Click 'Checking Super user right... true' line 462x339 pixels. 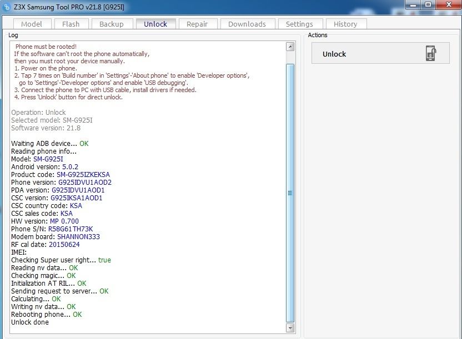[x=61, y=260]
